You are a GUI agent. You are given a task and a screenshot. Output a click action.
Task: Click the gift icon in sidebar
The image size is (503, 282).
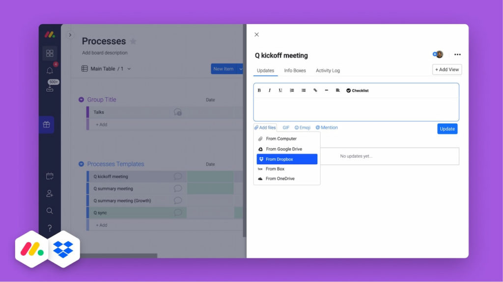[x=47, y=125]
